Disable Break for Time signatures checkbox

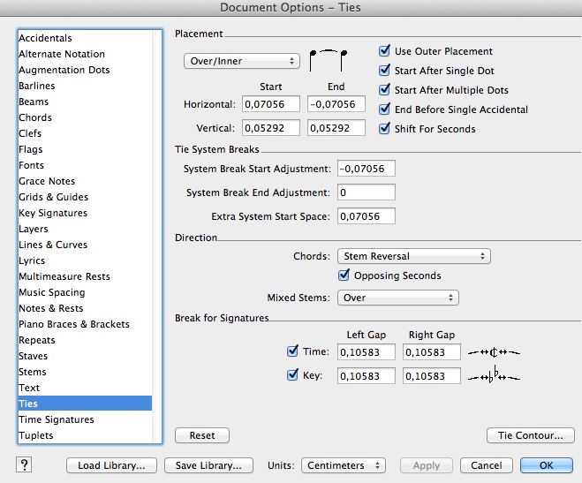point(293,351)
